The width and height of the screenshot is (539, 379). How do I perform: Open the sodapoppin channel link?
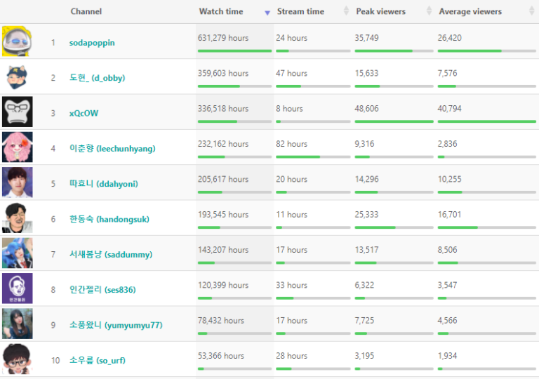pos(92,43)
